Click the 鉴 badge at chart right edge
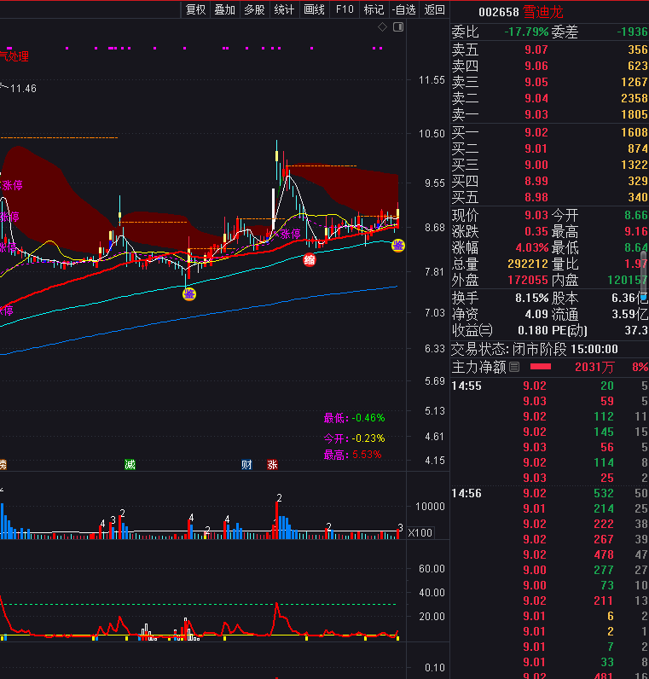 coord(397,246)
